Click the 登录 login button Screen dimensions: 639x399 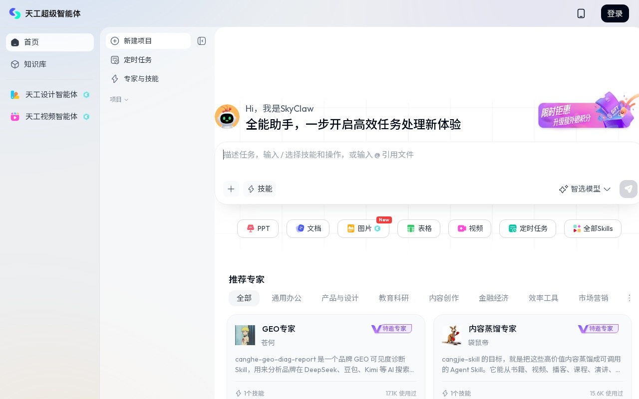pos(615,13)
